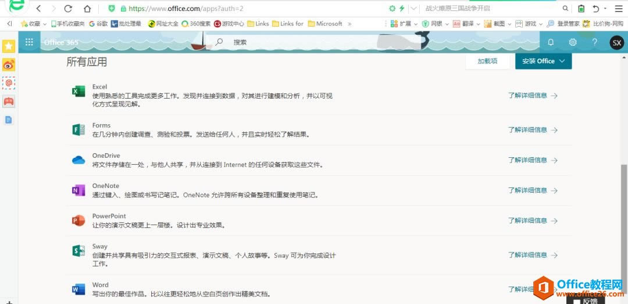Click the Excel app icon

point(78,92)
